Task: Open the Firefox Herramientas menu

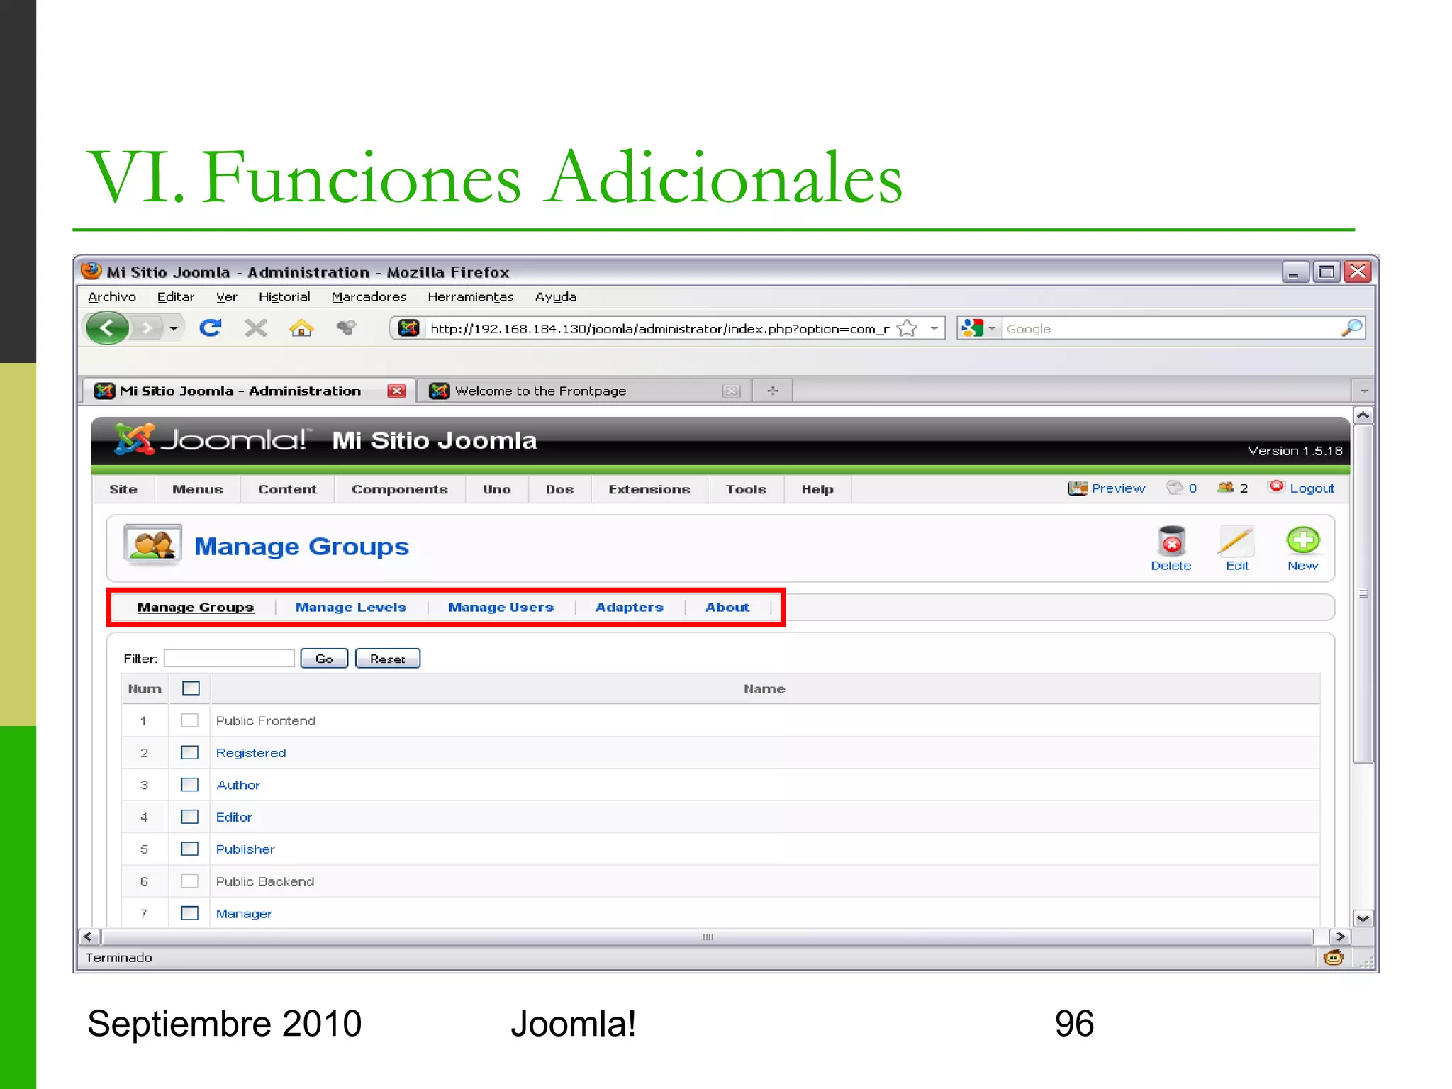Action: click(471, 296)
